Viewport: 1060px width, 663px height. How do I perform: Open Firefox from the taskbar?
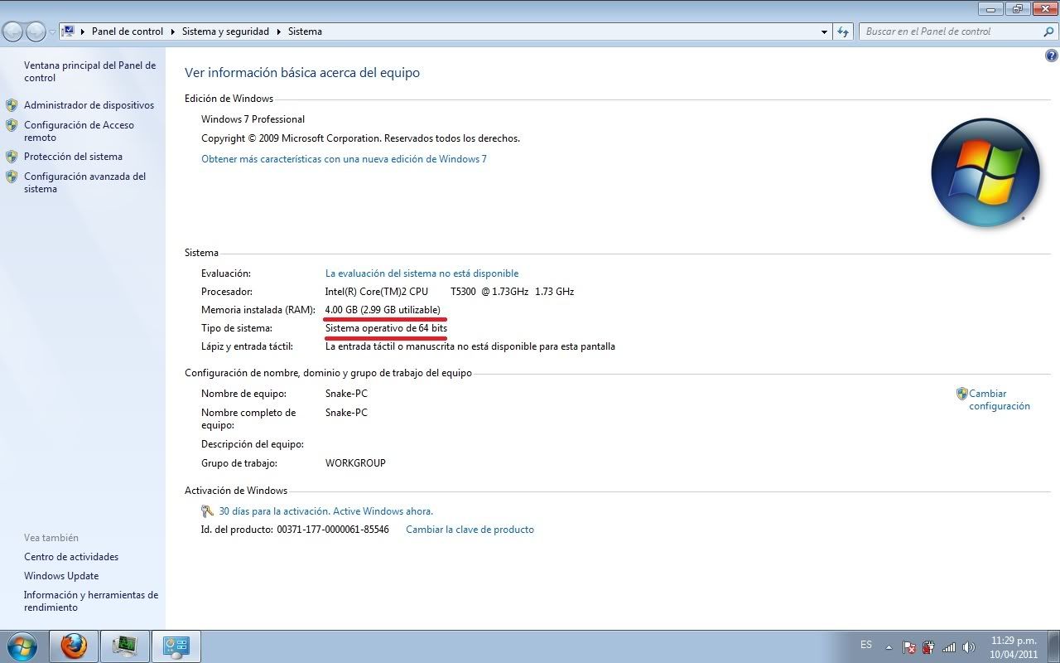[74, 646]
